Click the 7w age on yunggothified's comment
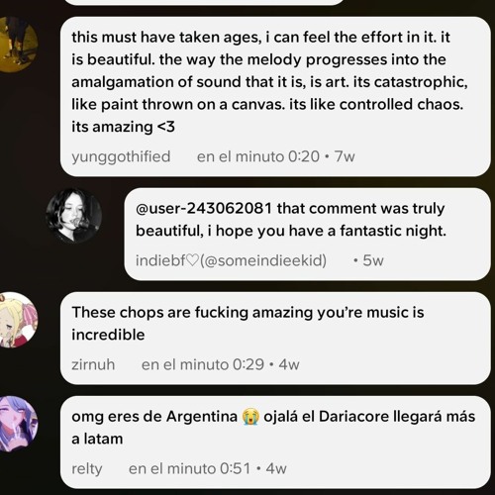The height and width of the screenshot is (495, 495). [x=345, y=156]
